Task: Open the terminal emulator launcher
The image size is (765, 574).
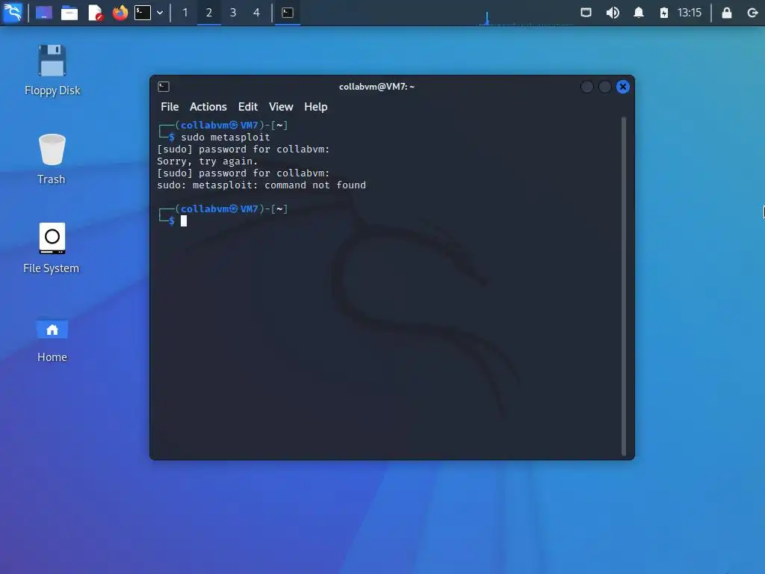Action: [143, 13]
